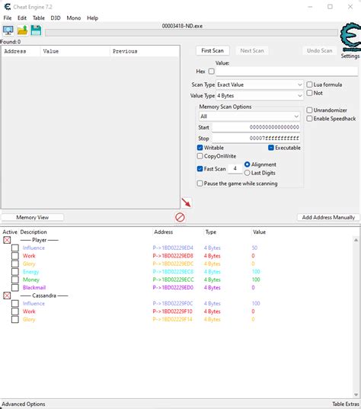This screenshot has width=361, height=409.
Task: Freeze the Player Influence entry
Action: point(15,248)
